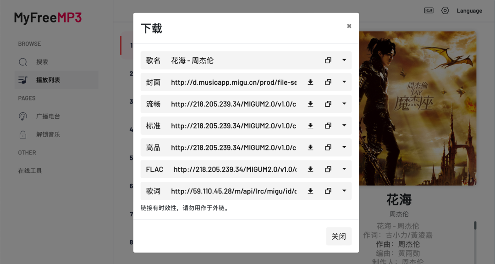Click the lyric line 作曲: 周杰伦
The height and width of the screenshot is (264, 495).
pyautogui.click(x=398, y=244)
